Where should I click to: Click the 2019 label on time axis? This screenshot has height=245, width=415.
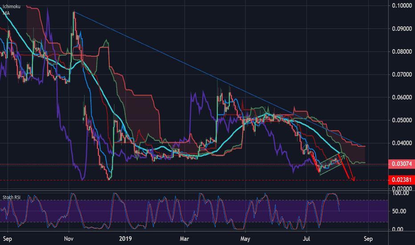(126, 239)
